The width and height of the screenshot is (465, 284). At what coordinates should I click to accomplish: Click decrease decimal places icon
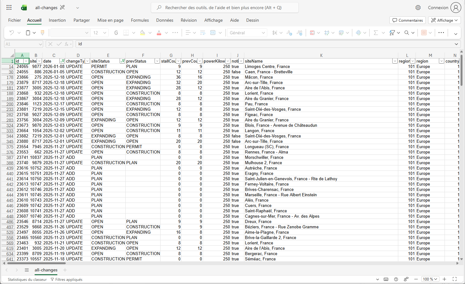pyautogui.click(x=290, y=33)
